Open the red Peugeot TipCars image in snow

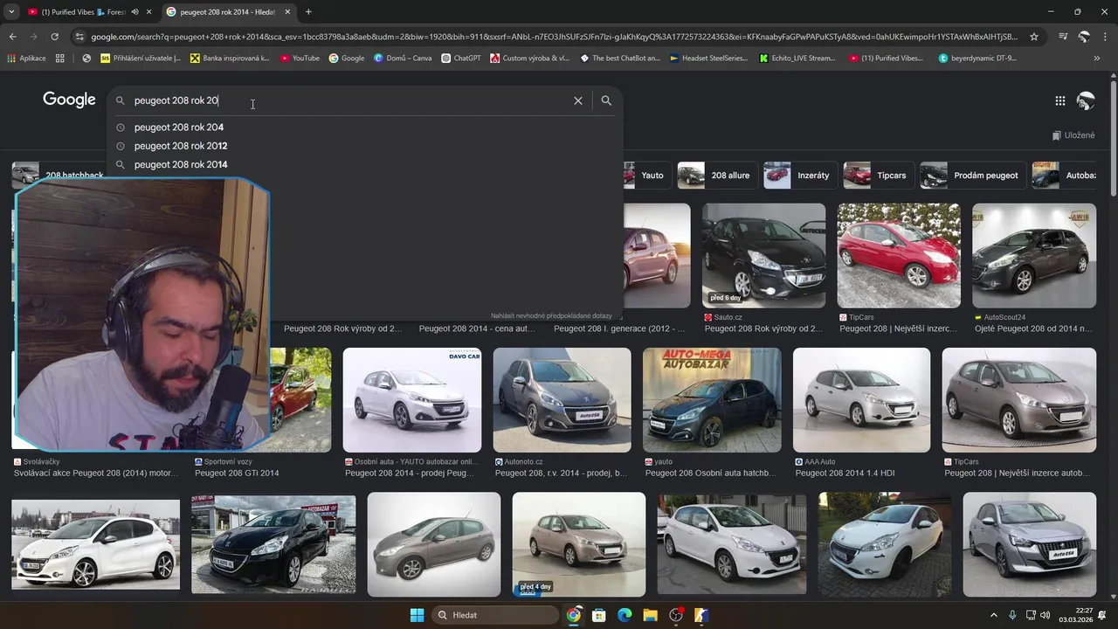899,255
